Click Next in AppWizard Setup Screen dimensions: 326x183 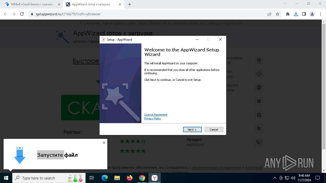[x=192, y=130]
